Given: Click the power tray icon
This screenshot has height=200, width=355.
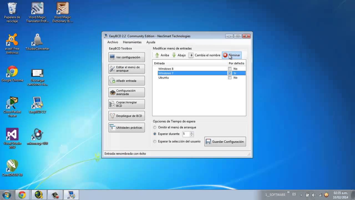Looking at the screenshot, I should point(308,195).
